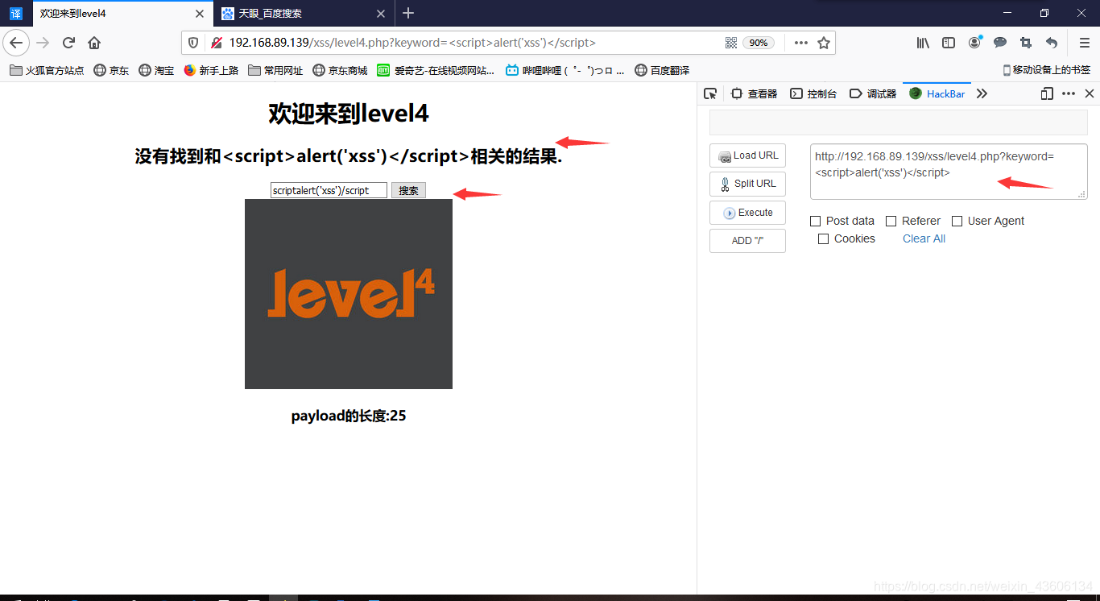Click the Split URL button
1100x601 pixels.
pos(747,184)
